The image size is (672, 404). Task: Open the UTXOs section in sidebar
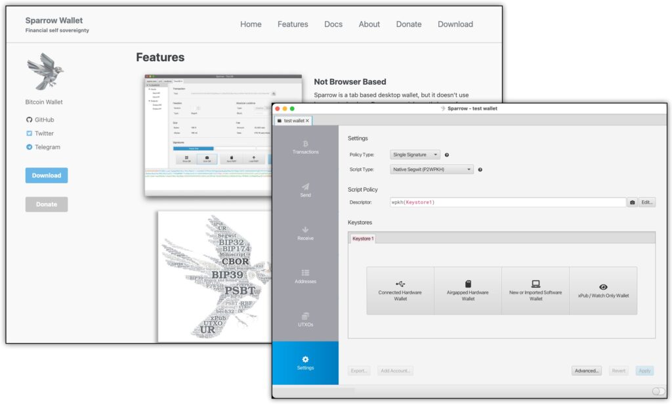click(x=305, y=320)
